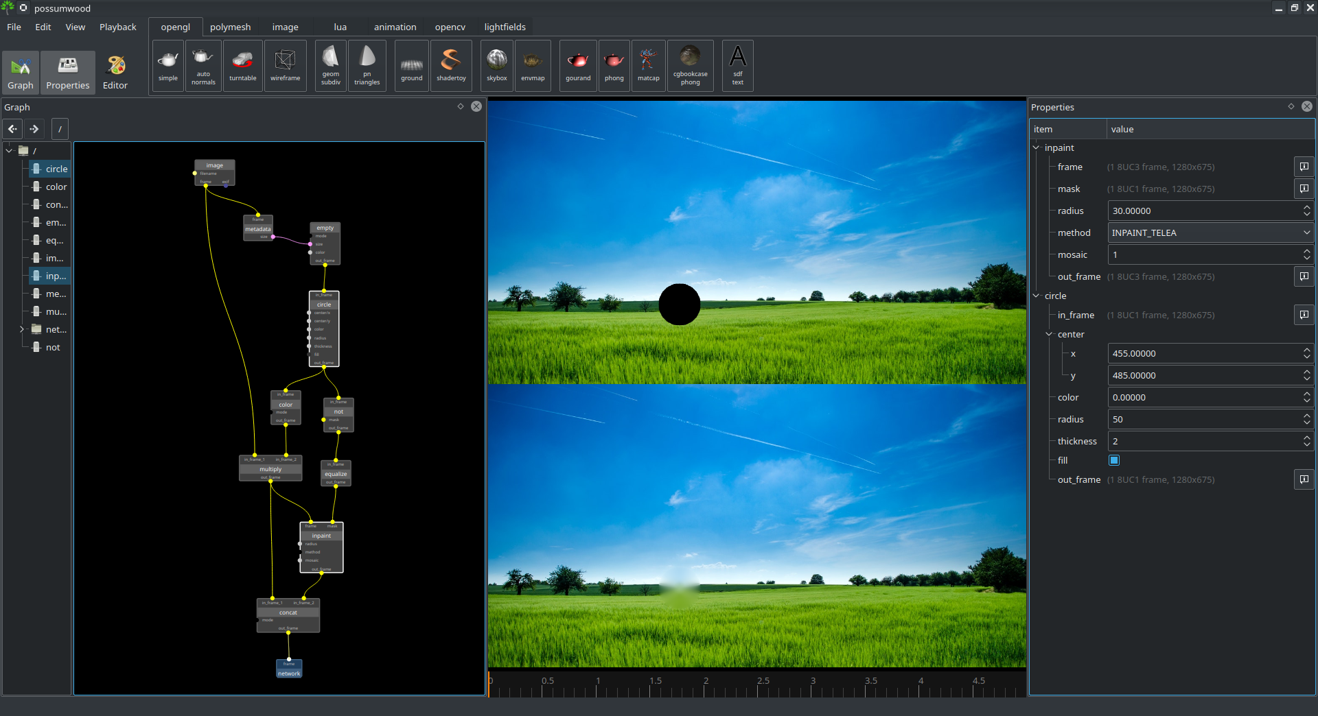Collapse the circle properties group

tap(1037, 296)
